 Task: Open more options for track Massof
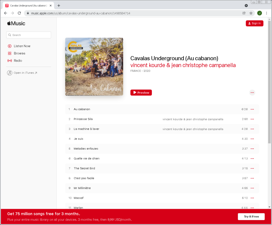click(x=252, y=198)
